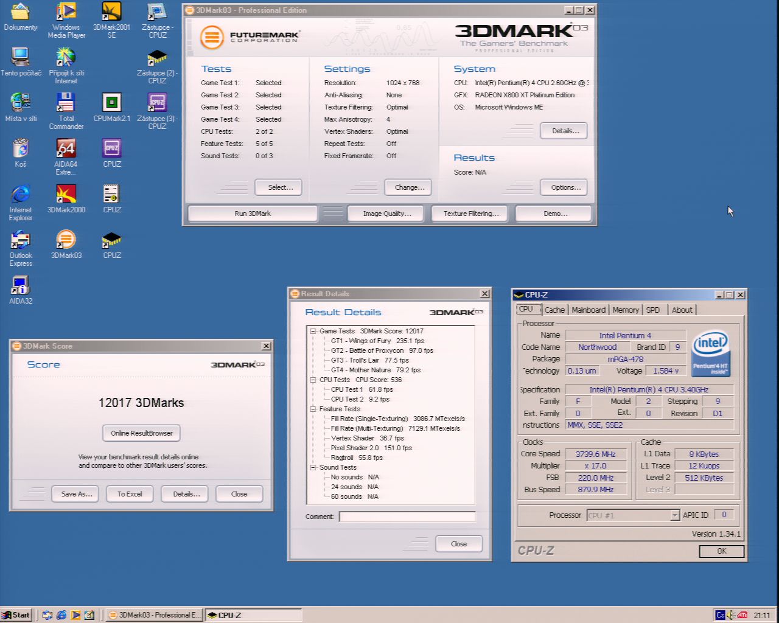
Task: Select the Ragtroll 55.8 fps row
Action: [357, 458]
